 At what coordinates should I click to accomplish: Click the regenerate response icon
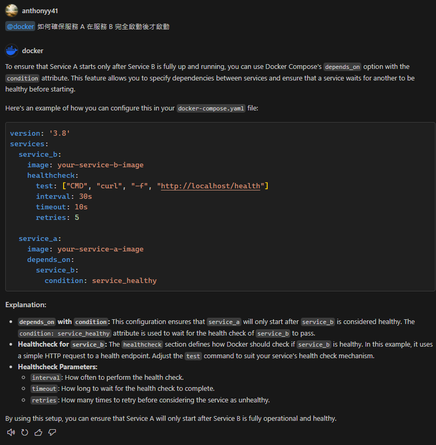point(25,432)
